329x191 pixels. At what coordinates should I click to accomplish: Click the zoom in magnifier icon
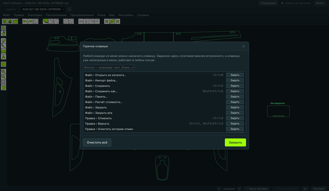4,71
